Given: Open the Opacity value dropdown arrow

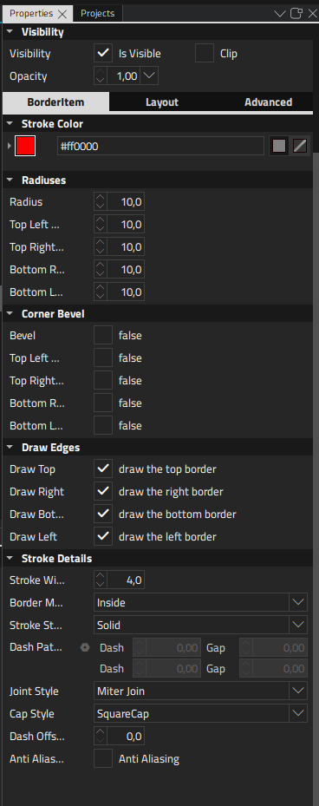Looking at the screenshot, I should pos(149,76).
